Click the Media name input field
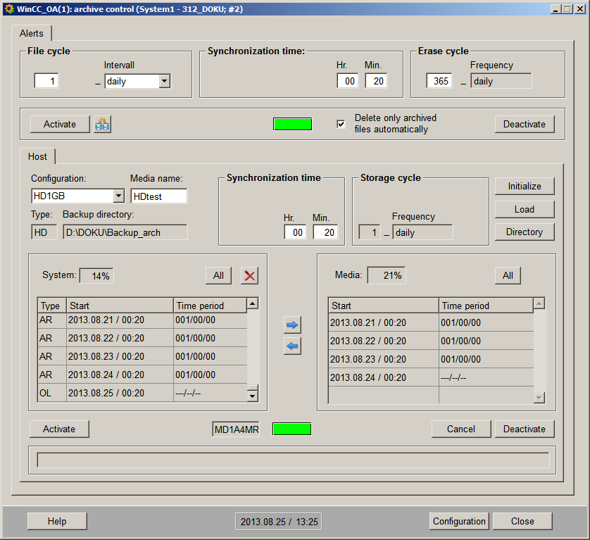The image size is (590, 540). click(158, 196)
